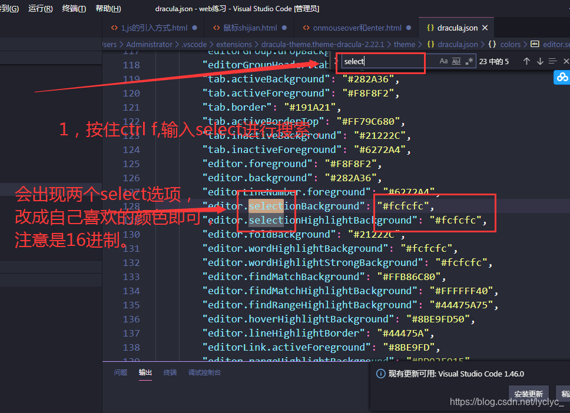Click "tab.inactiveForeground" key on line 124

272,149
